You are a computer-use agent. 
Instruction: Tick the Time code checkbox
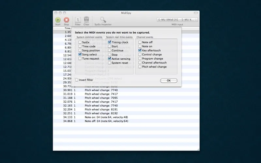tap(80, 46)
